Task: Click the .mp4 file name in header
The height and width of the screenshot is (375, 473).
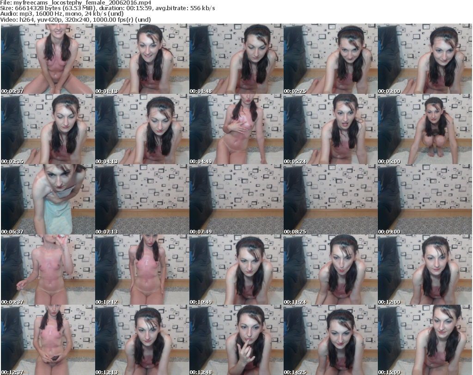Action: 82,3
